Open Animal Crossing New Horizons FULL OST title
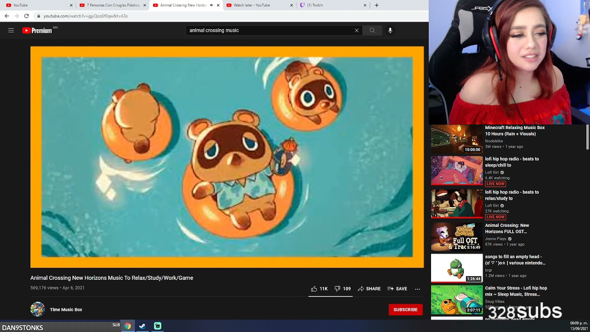This screenshot has height=332, width=590. [507, 228]
